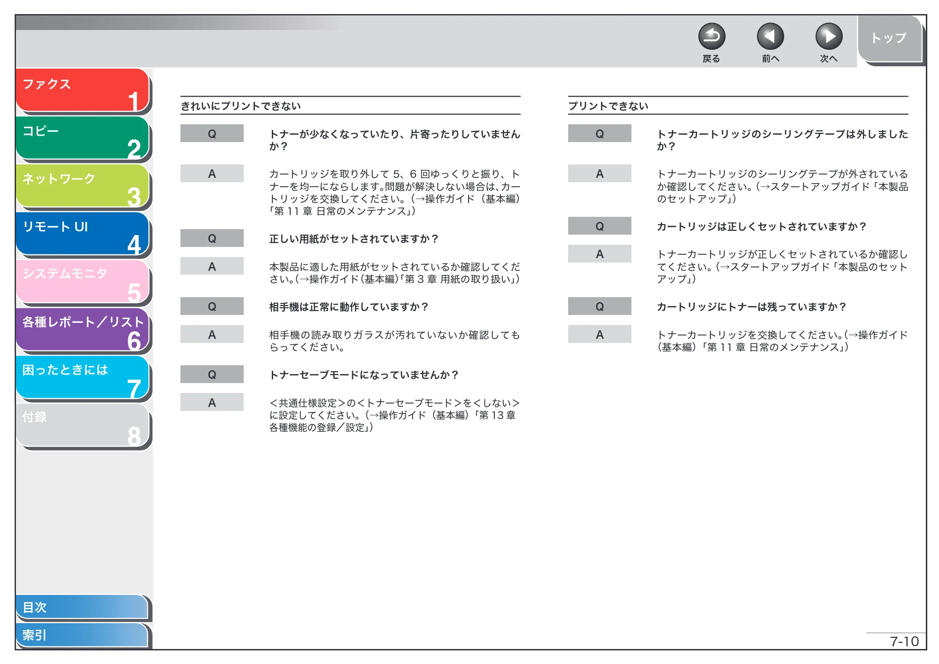Open chapter 7 困ったときには tab
This screenshot has width=939, height=664.
83,377
